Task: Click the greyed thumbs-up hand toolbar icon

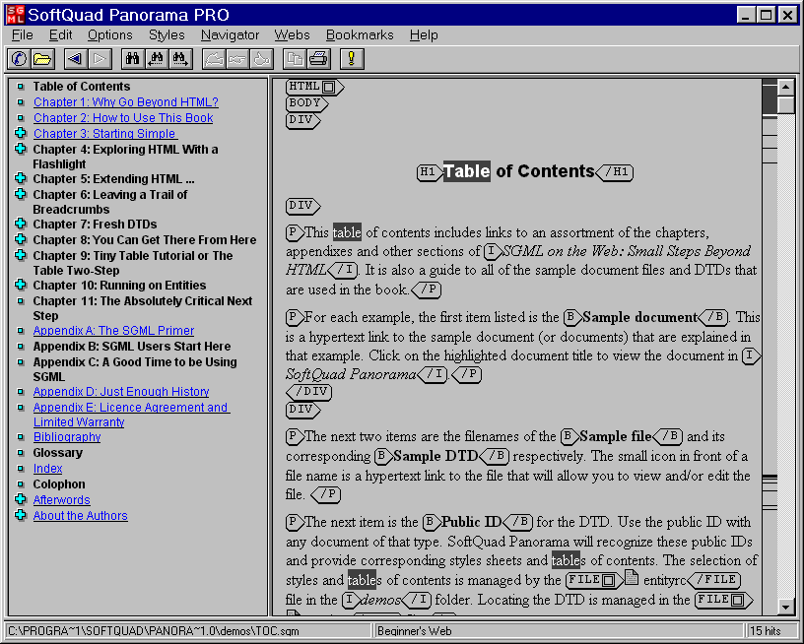Action: (261, 59)
